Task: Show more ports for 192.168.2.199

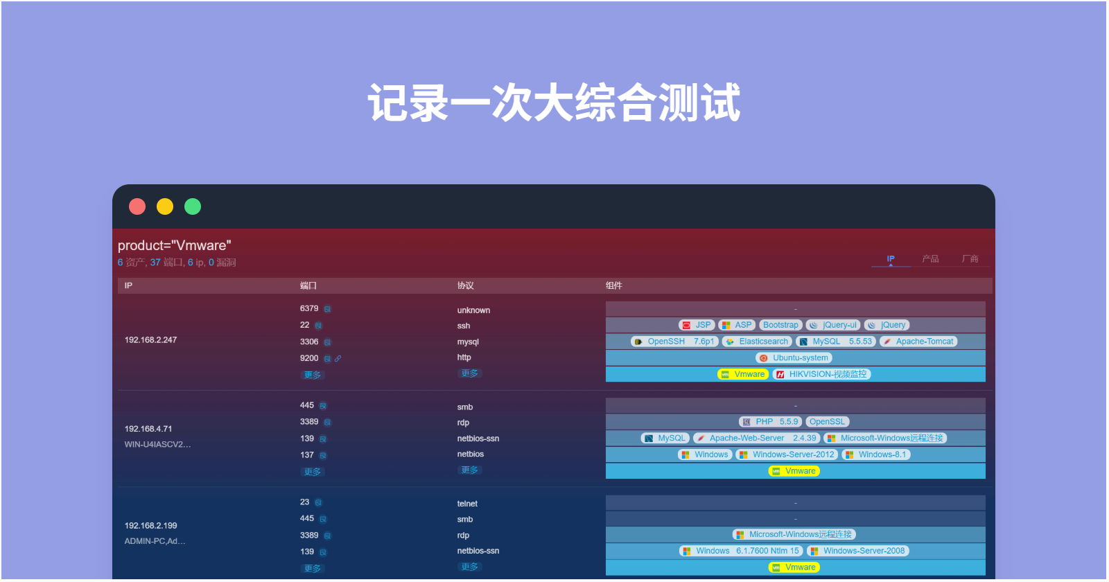Action: pos(313,568)
